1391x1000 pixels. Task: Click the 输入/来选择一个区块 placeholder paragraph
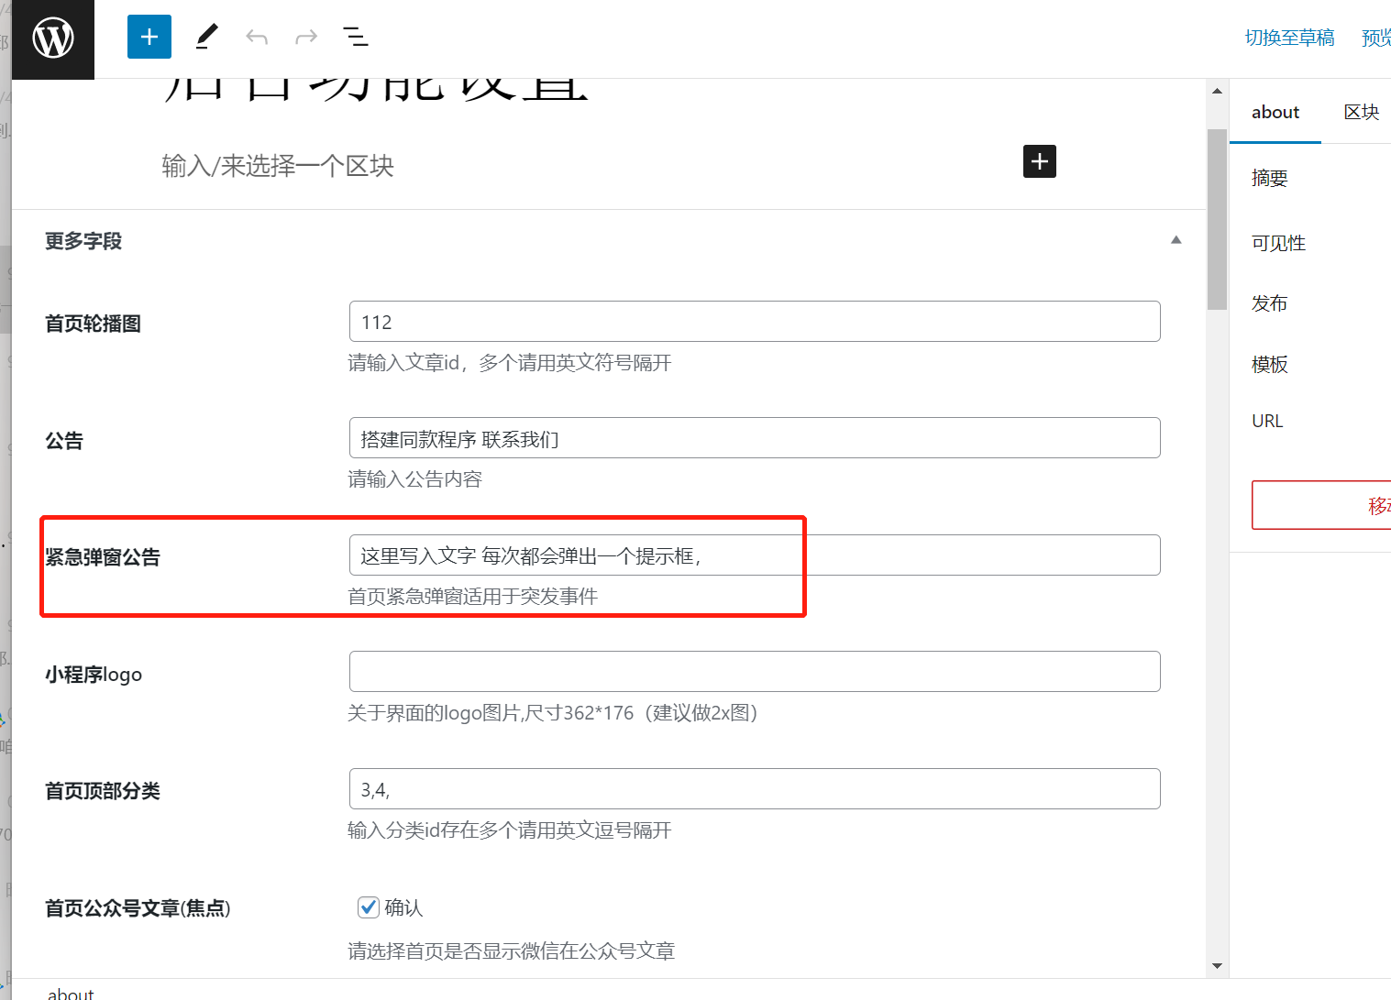pos(278,166)
